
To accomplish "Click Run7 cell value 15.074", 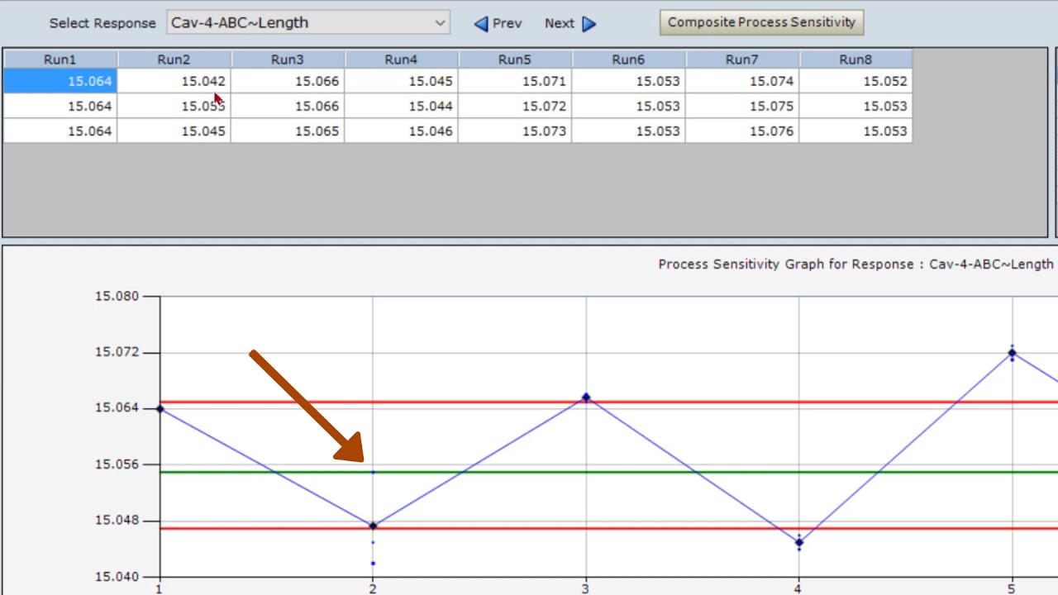I will pyautogui.click(x=742, y=81).
